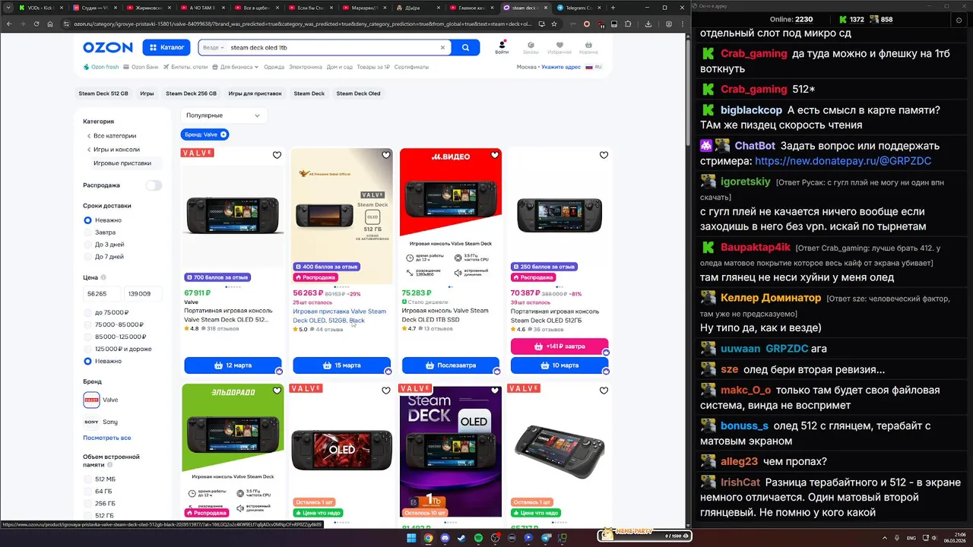The image size is (973, 547).
Task: Go back to Все категории
Action: pos(114,136)
